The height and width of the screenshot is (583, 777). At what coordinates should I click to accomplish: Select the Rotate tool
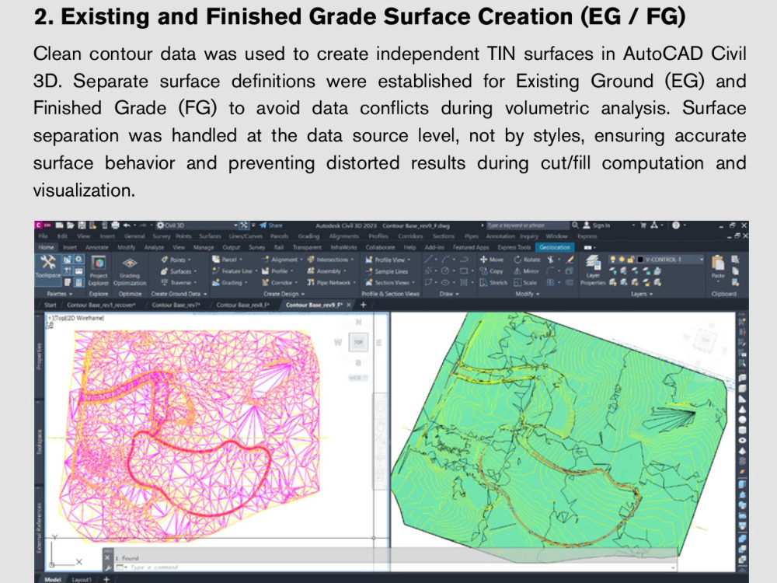[x=528, y=260]
